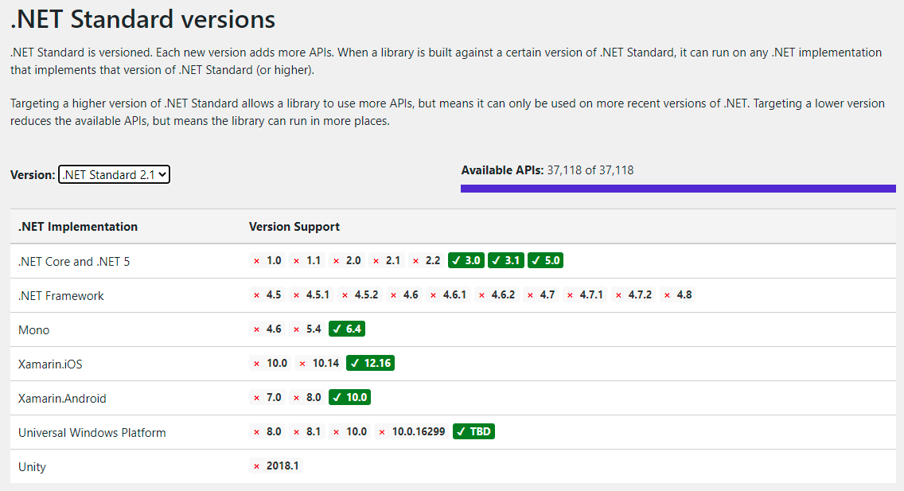904x491 pixels.
Task: Click Xamarin.iOS 10.14 badge
Action: coord(319,363)
